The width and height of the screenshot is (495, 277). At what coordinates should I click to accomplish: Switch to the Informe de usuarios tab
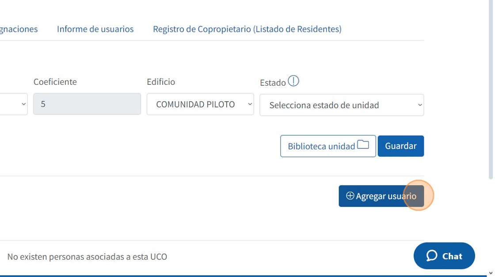(x=95, y=29)
